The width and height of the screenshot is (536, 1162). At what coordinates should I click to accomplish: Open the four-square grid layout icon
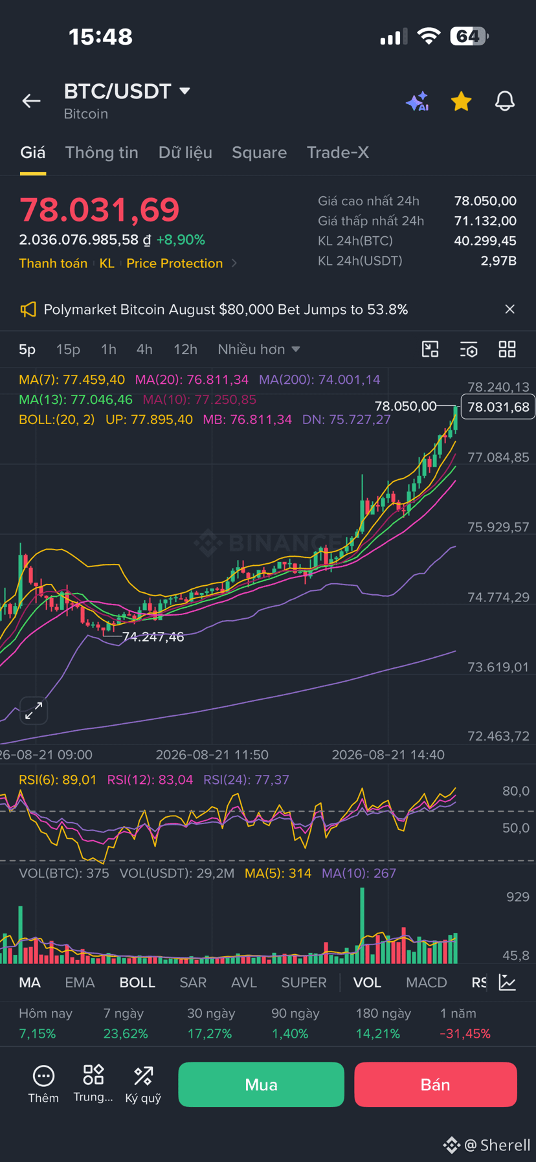[x=508, y=350]
